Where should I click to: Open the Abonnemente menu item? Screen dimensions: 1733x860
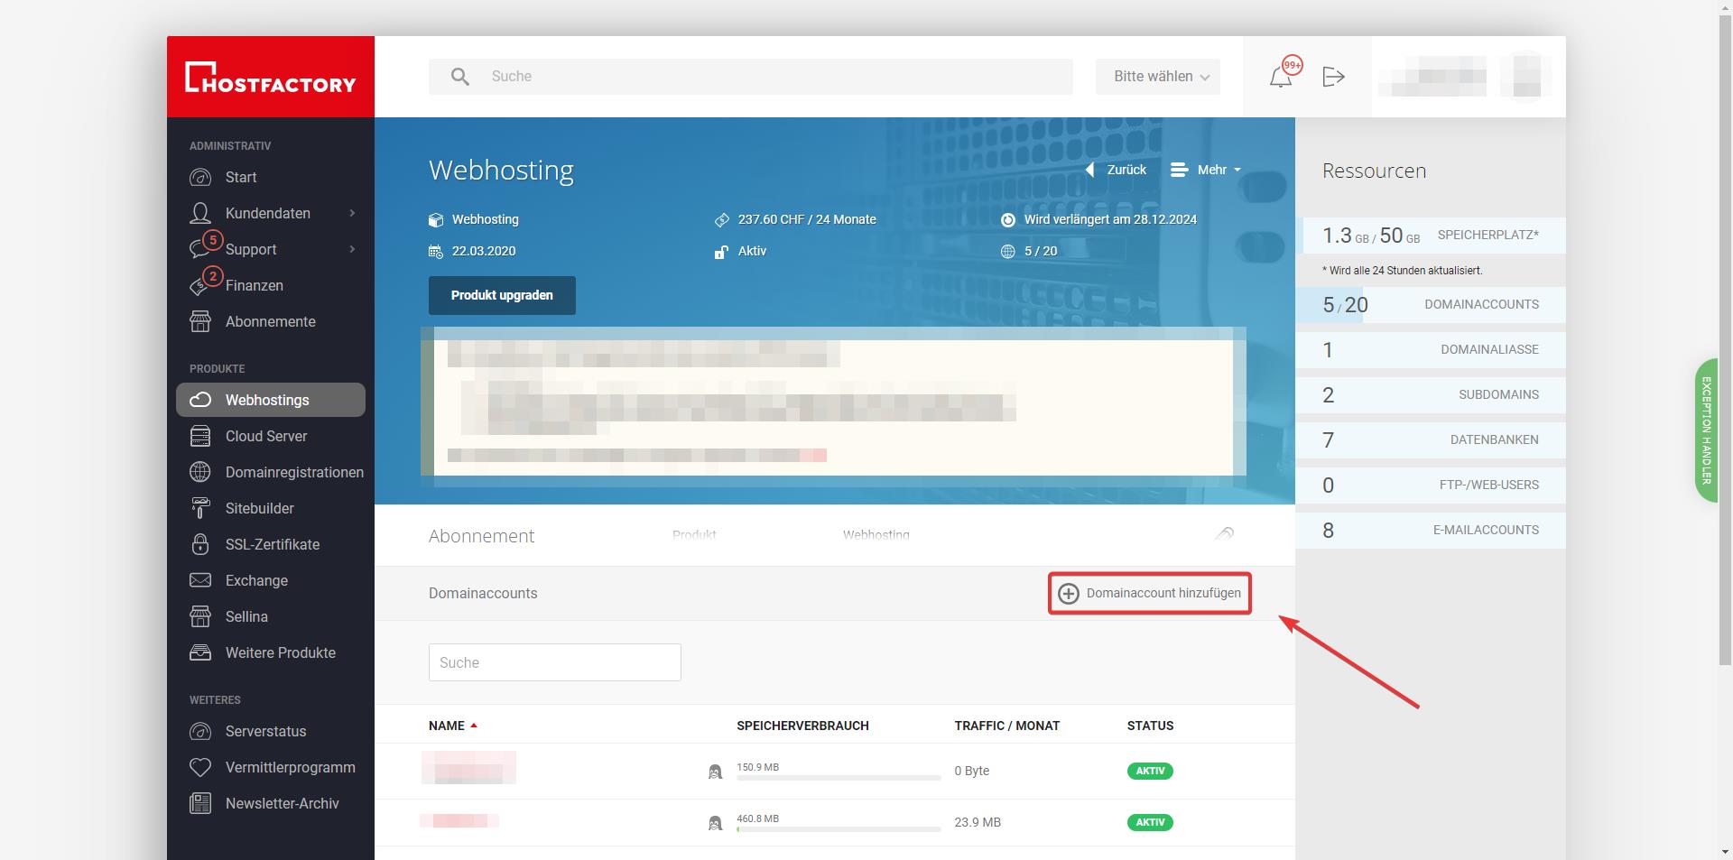(271, 321)
